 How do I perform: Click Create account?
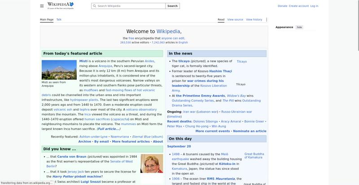pyautogui.click(x=298, y=6)
